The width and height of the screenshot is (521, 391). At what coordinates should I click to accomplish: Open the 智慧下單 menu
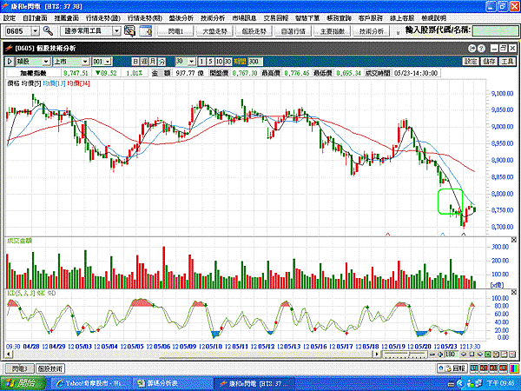307,18
